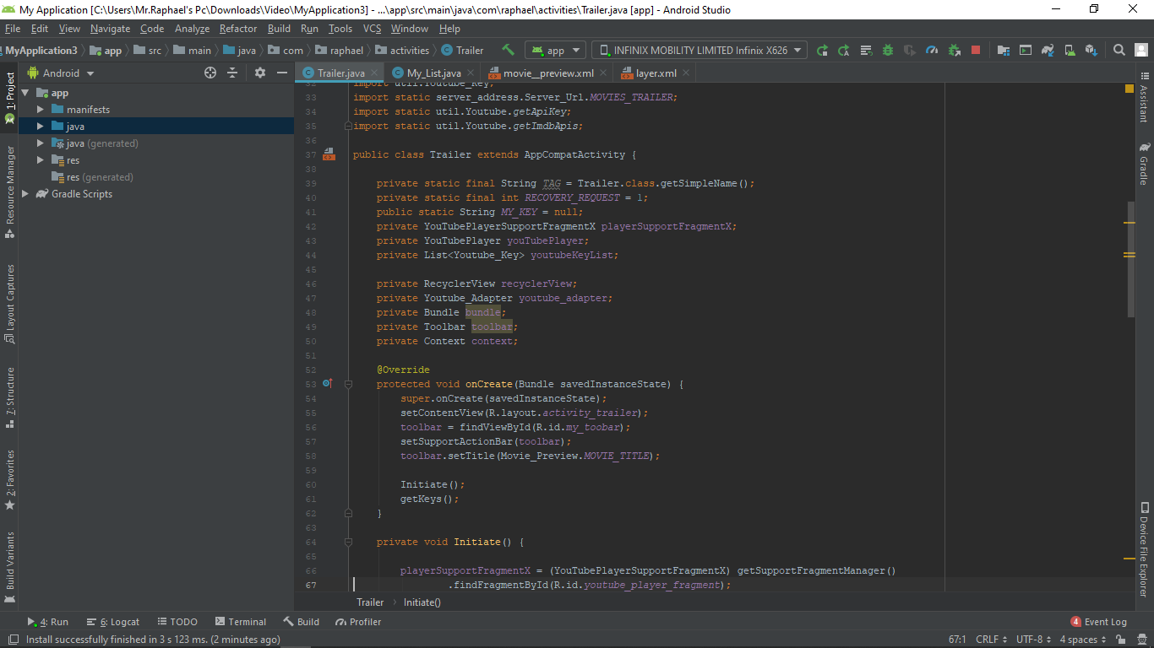
Task: Rerun the app with the first green restart icon
Action: click(x=822, y=51)
